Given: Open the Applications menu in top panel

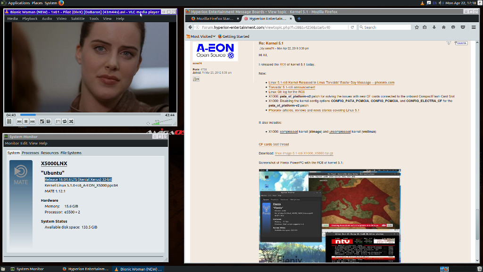Looking at the screenshot, I should pos(19,3).
